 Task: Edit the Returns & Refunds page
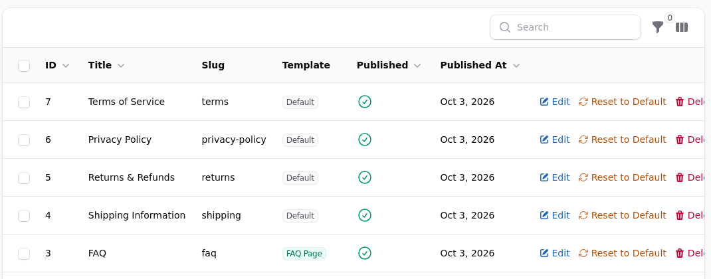click(x=555, y=177)
